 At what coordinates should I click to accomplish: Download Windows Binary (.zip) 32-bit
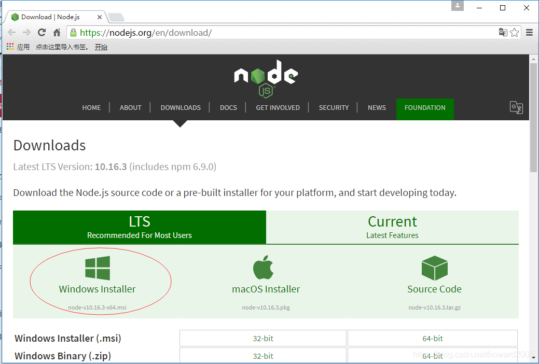[263, 356]
